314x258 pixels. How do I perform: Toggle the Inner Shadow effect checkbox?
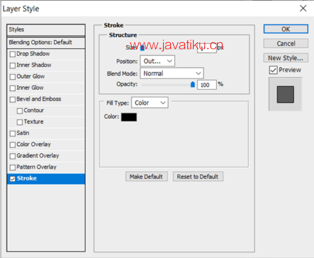point(13,65)
